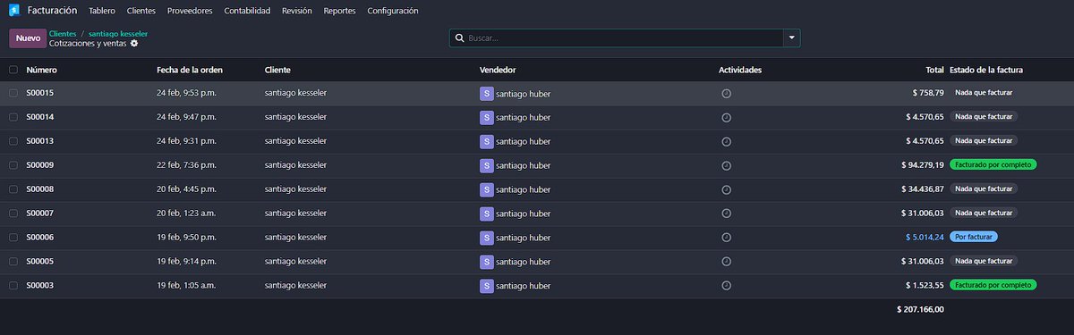Image resolution: width=1074 pixels, height=335 pixels.
Task: Open the Configuración menu
Action: coord(392,11)
